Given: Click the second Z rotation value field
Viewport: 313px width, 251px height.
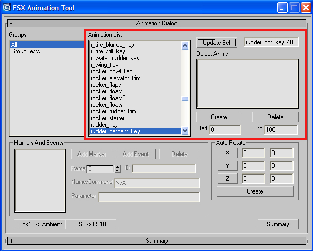Looking at the screenshot, I should [282, 179].
